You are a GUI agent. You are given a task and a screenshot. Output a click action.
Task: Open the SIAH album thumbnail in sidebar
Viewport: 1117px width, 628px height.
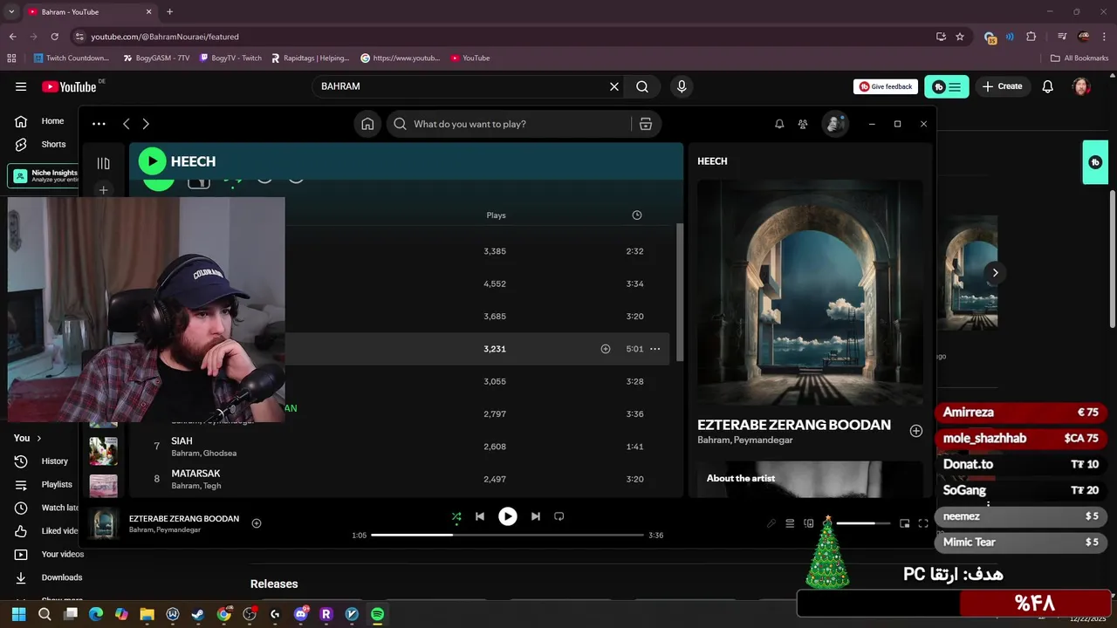103,451
